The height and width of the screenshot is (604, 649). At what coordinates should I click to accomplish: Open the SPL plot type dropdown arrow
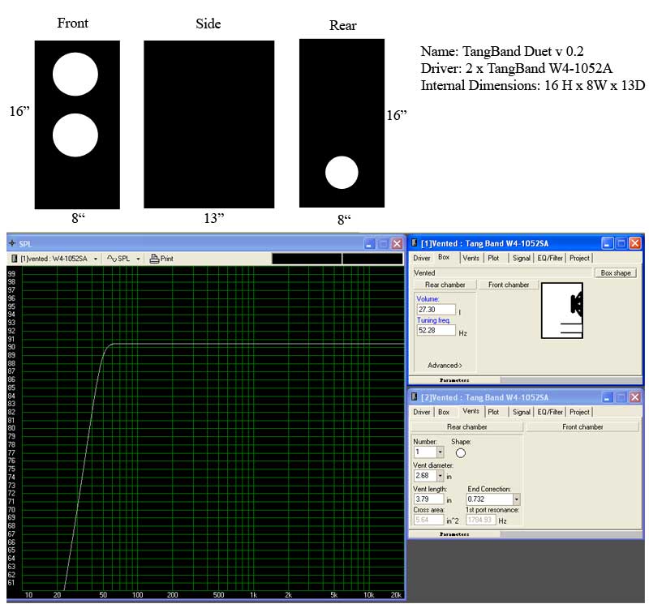[138, 259]
